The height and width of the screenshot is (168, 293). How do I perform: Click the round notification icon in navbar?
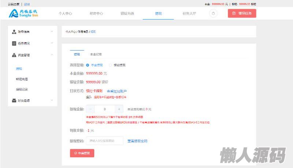tap(213, 14)
